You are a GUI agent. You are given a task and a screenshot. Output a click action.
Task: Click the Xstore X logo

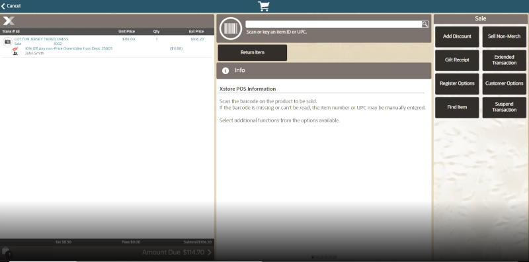9,21
